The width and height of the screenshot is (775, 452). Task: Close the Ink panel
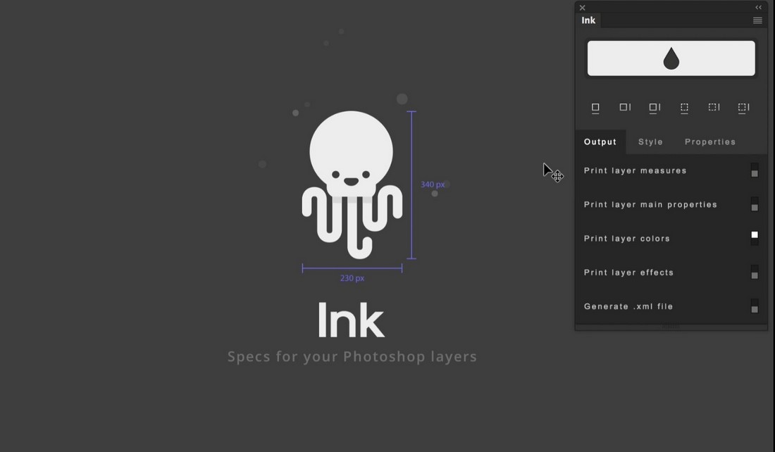(x=582, y=8)
